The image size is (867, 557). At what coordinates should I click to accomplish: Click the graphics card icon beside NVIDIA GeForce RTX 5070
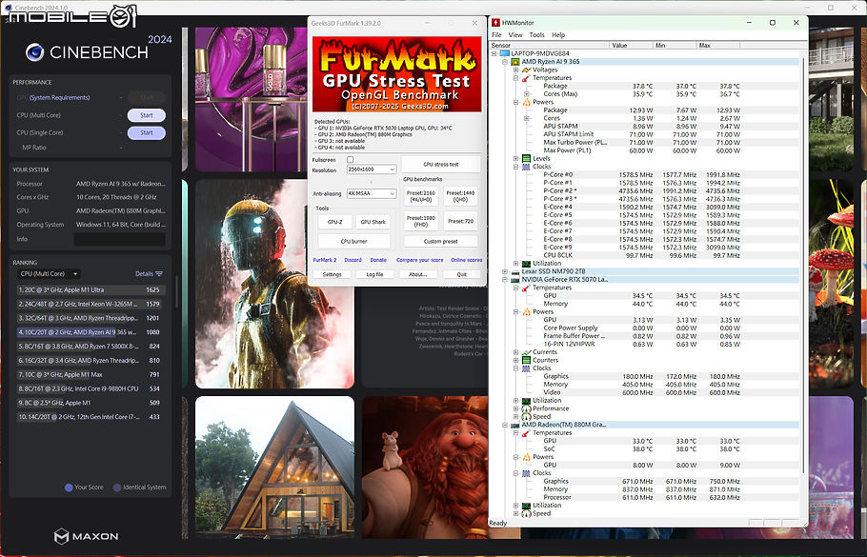[515, 280]
